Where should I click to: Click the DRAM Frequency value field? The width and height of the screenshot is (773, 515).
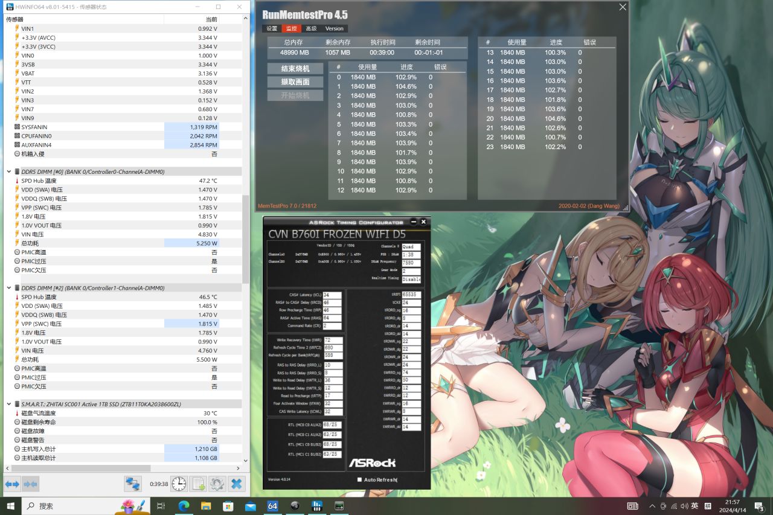click(411, 263)
